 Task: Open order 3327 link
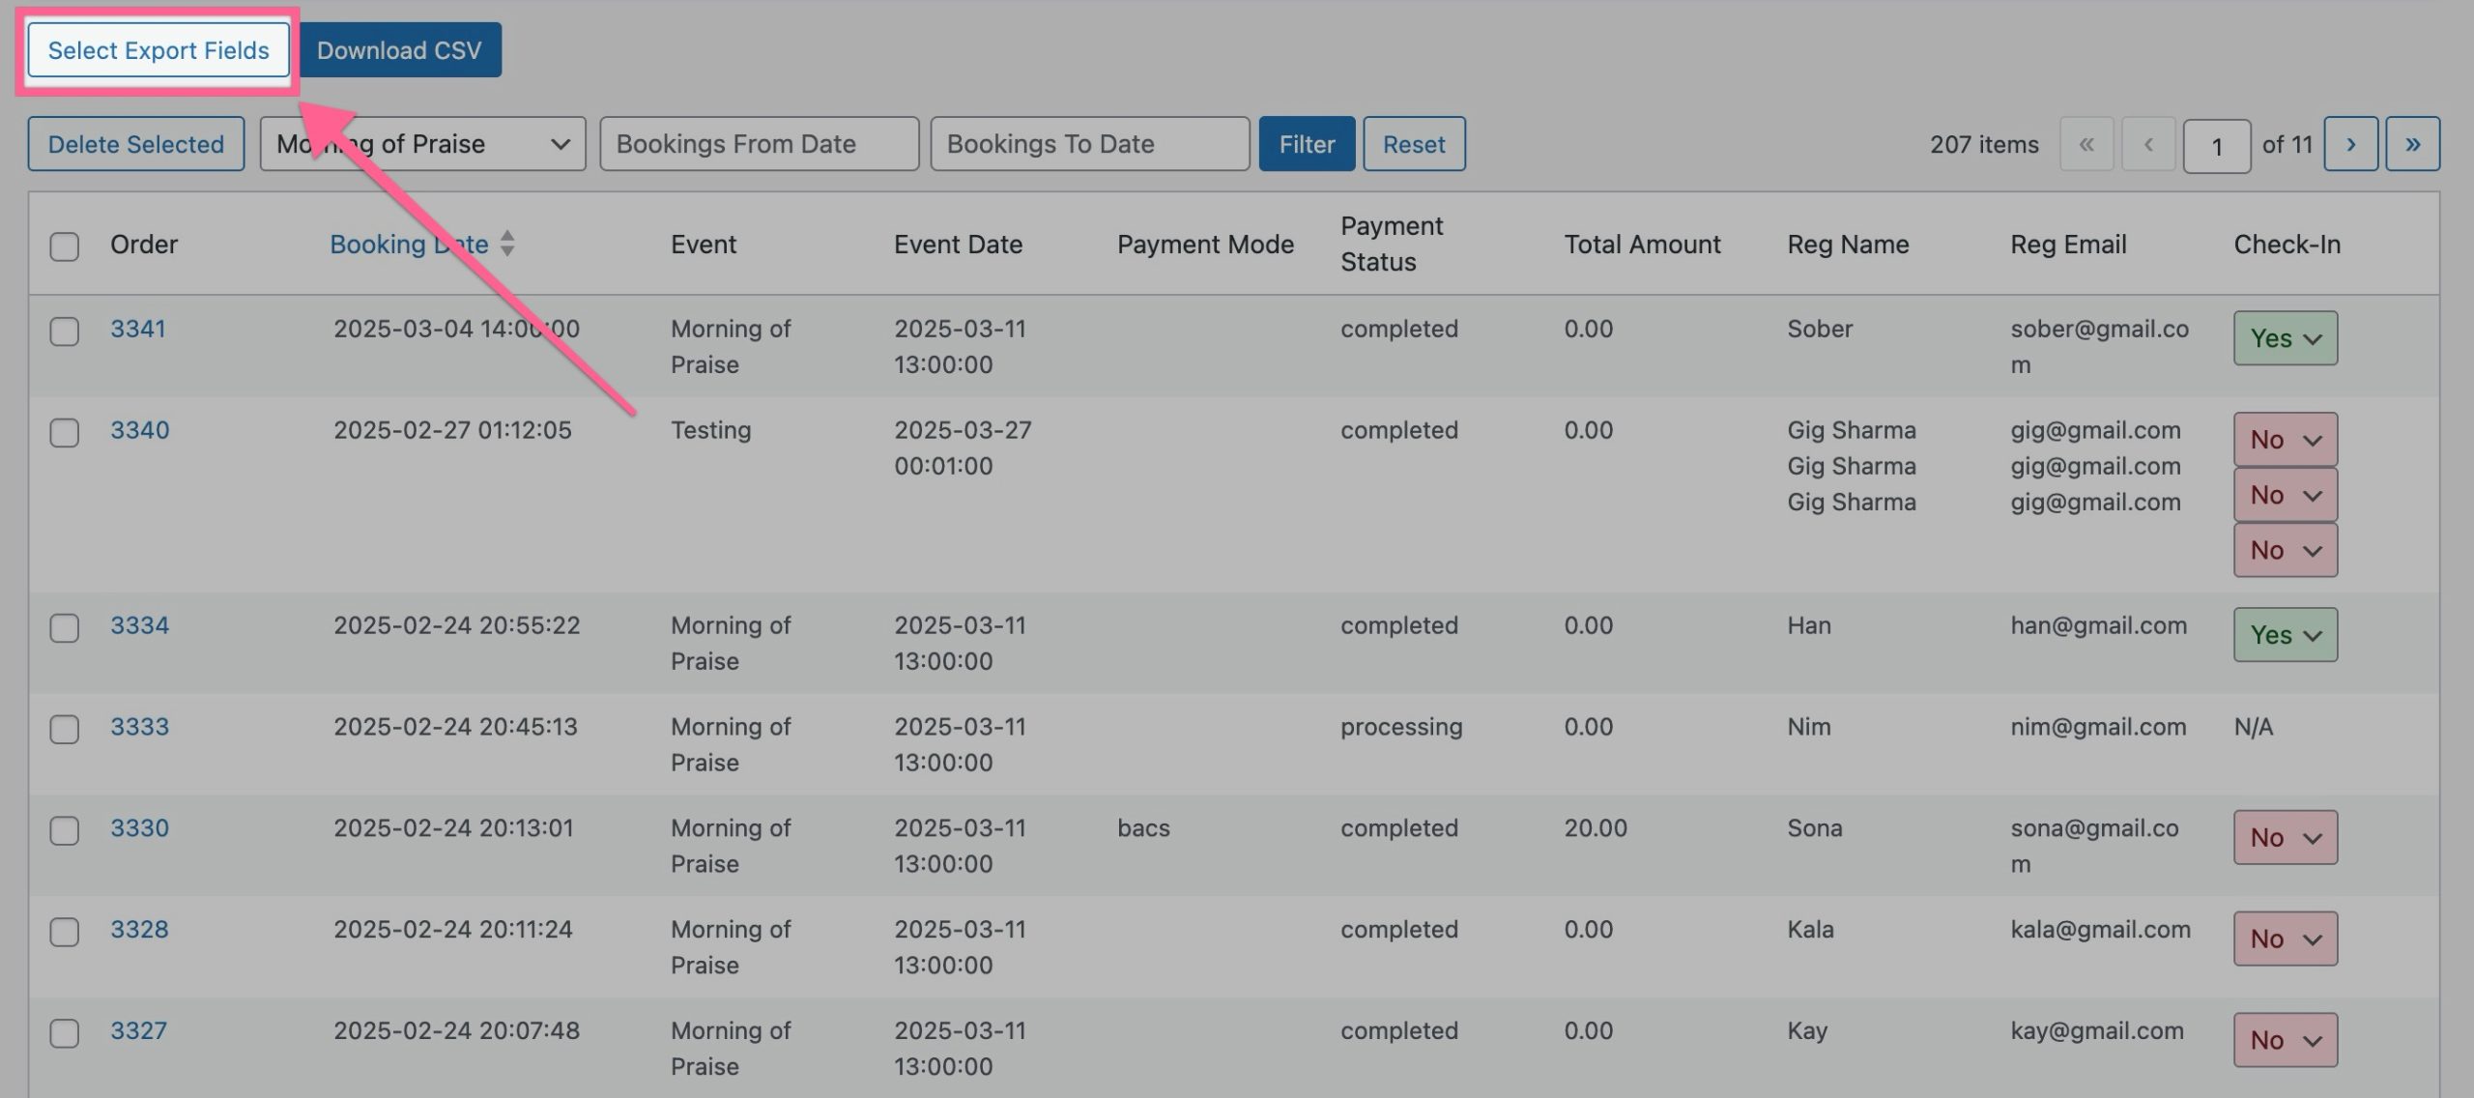[x=138, y=1031]
